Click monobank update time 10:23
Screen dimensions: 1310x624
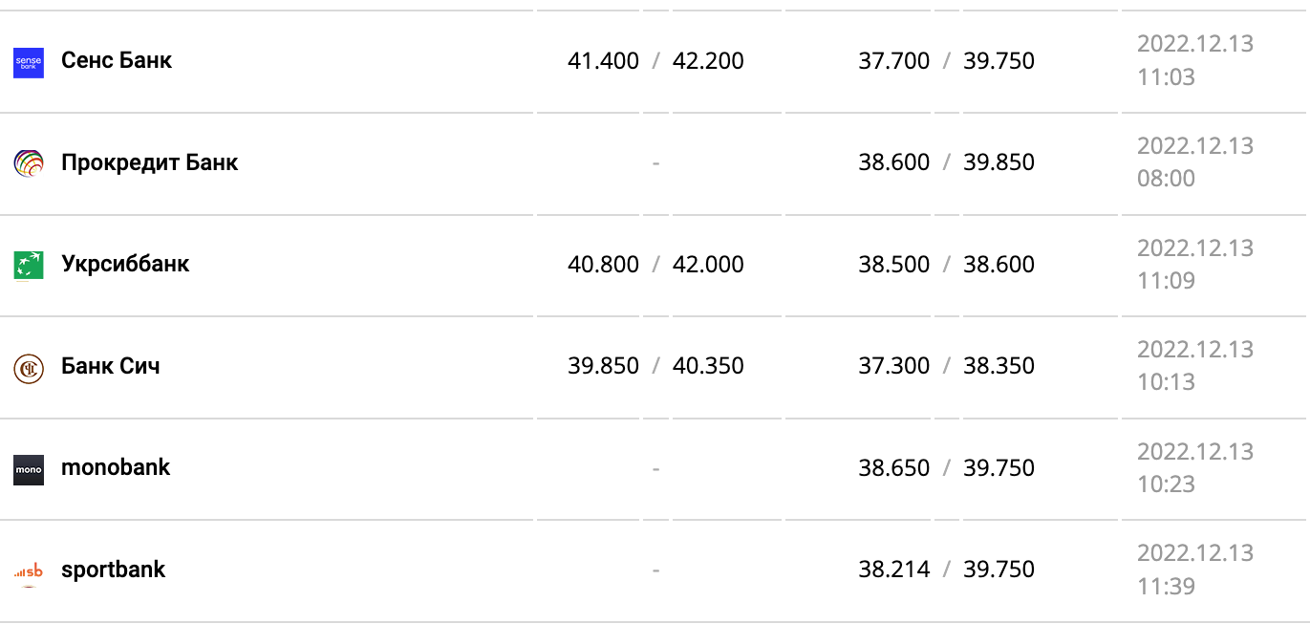1166,484
